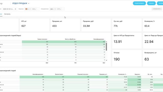Click the Продажи, руб card value 33.3M

[x=86, y=26]
